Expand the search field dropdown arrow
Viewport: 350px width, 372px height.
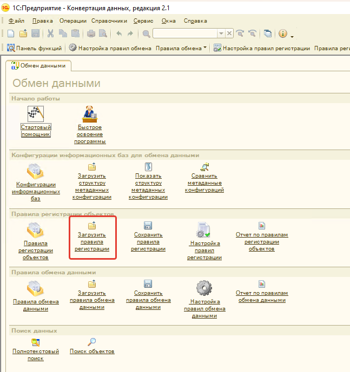[x=221, y=33]
